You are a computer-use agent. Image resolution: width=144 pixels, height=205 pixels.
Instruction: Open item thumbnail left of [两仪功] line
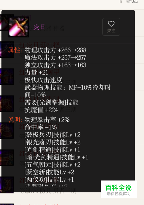(7, 185)
